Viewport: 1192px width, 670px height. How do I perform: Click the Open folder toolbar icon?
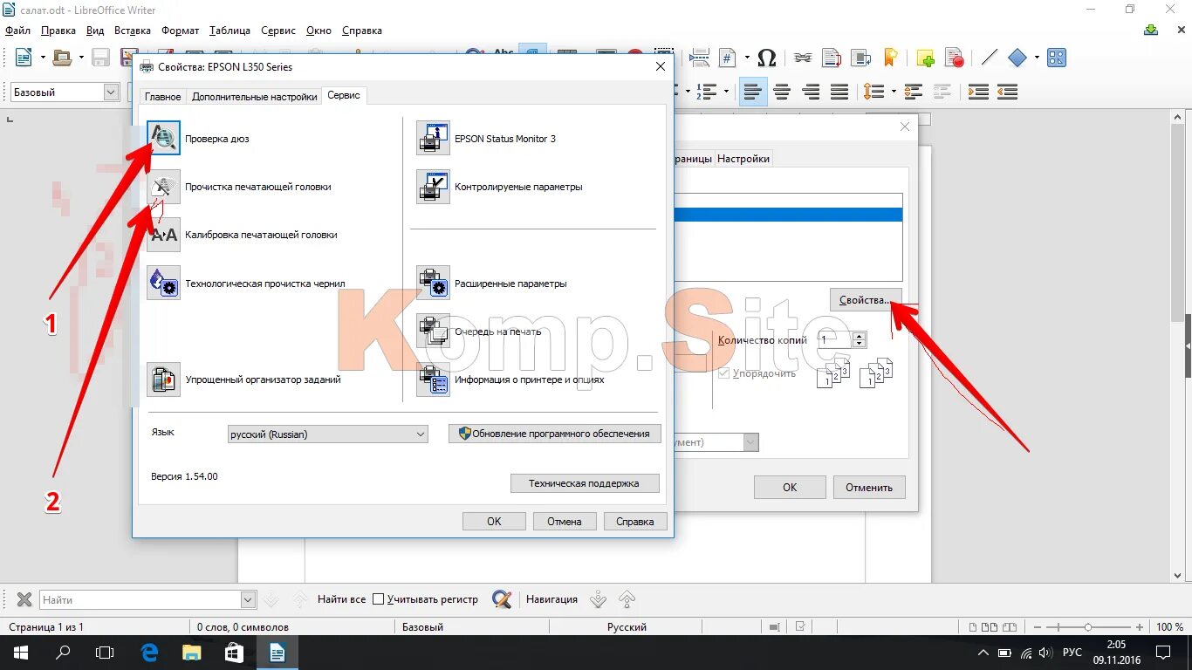tap(62, 58)
